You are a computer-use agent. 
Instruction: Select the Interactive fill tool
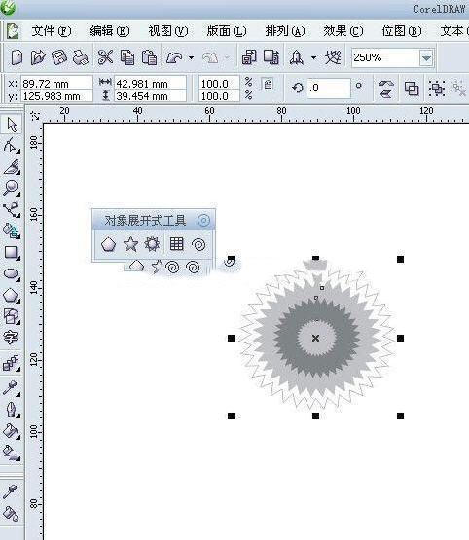click(11, 452)
